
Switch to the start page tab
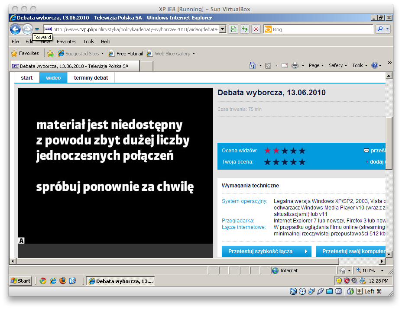(27, 77)
